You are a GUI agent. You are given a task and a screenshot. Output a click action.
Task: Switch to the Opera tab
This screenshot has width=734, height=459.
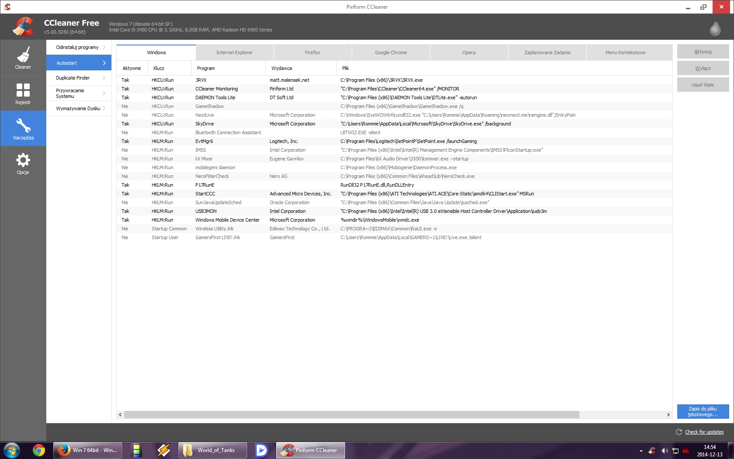[x=469, y=52]
